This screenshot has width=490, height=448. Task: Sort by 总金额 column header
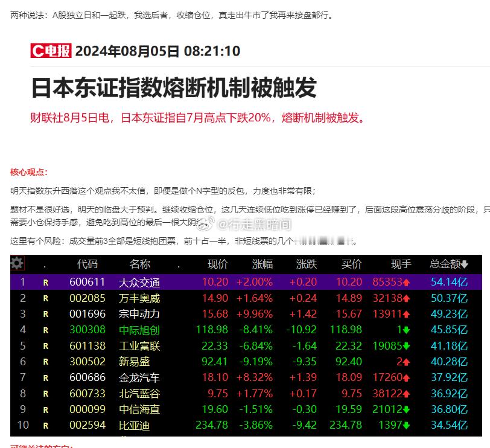(x=449, y=264)
